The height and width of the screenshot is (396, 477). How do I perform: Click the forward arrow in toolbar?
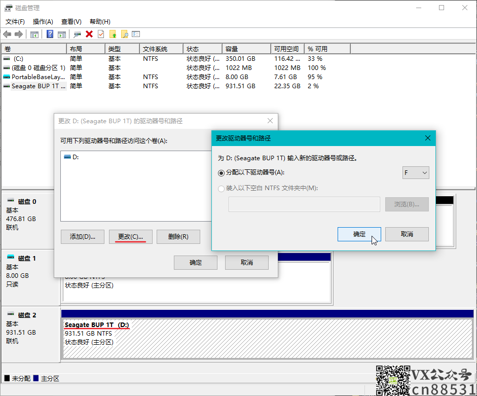coord(19,34)
